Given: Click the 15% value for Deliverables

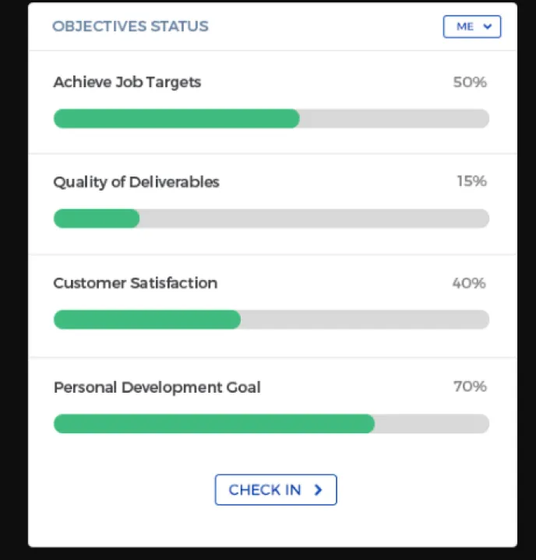Looking at the screenshot, I should [472, 181].
